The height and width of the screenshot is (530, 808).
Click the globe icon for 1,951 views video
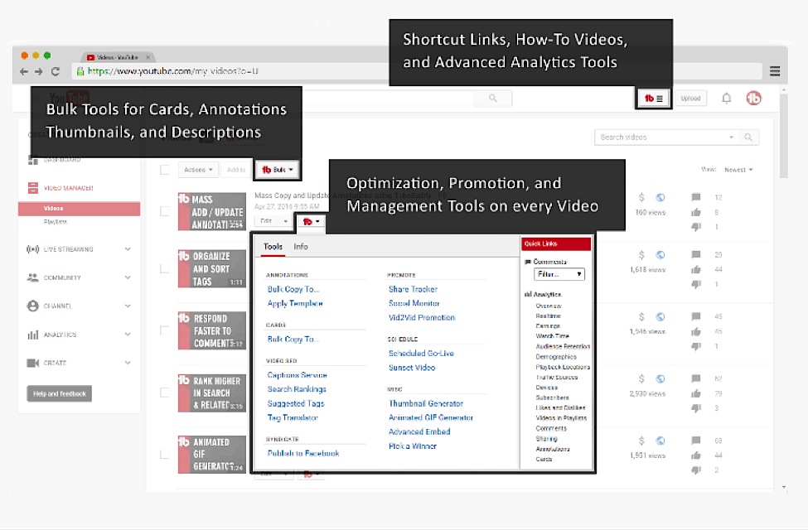pos(660,441)
